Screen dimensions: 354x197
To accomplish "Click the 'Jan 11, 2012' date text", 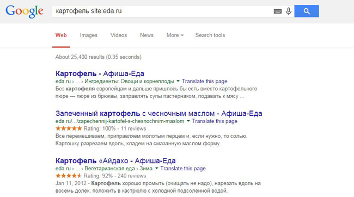I will click(x=71, y=183).
